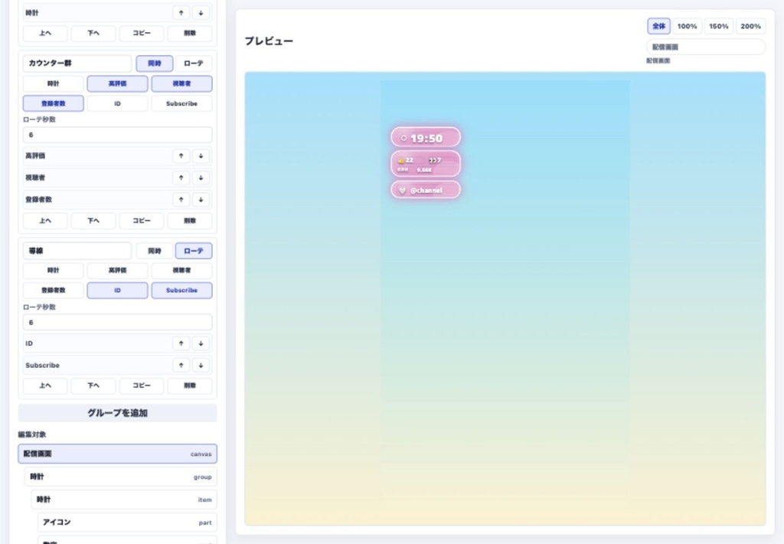Click the 導線 group name field
The height and width of the screenshot is (544, 784).
[x=77, y=251]
